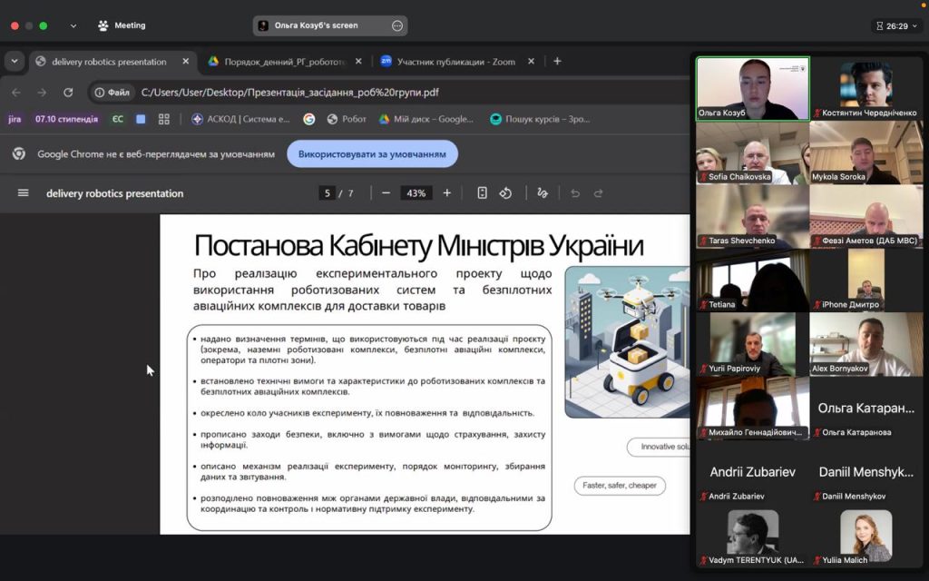Image resolution: width=929 pixels, height=581 pixels.
Task: Click the PDF page number field
Action: (327, 193)
